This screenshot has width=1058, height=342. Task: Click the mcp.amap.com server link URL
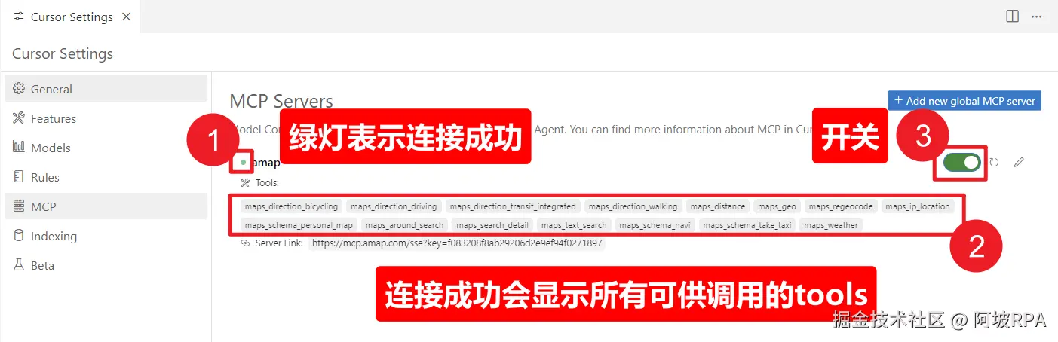pyautogui.click(x=457, y=243)
